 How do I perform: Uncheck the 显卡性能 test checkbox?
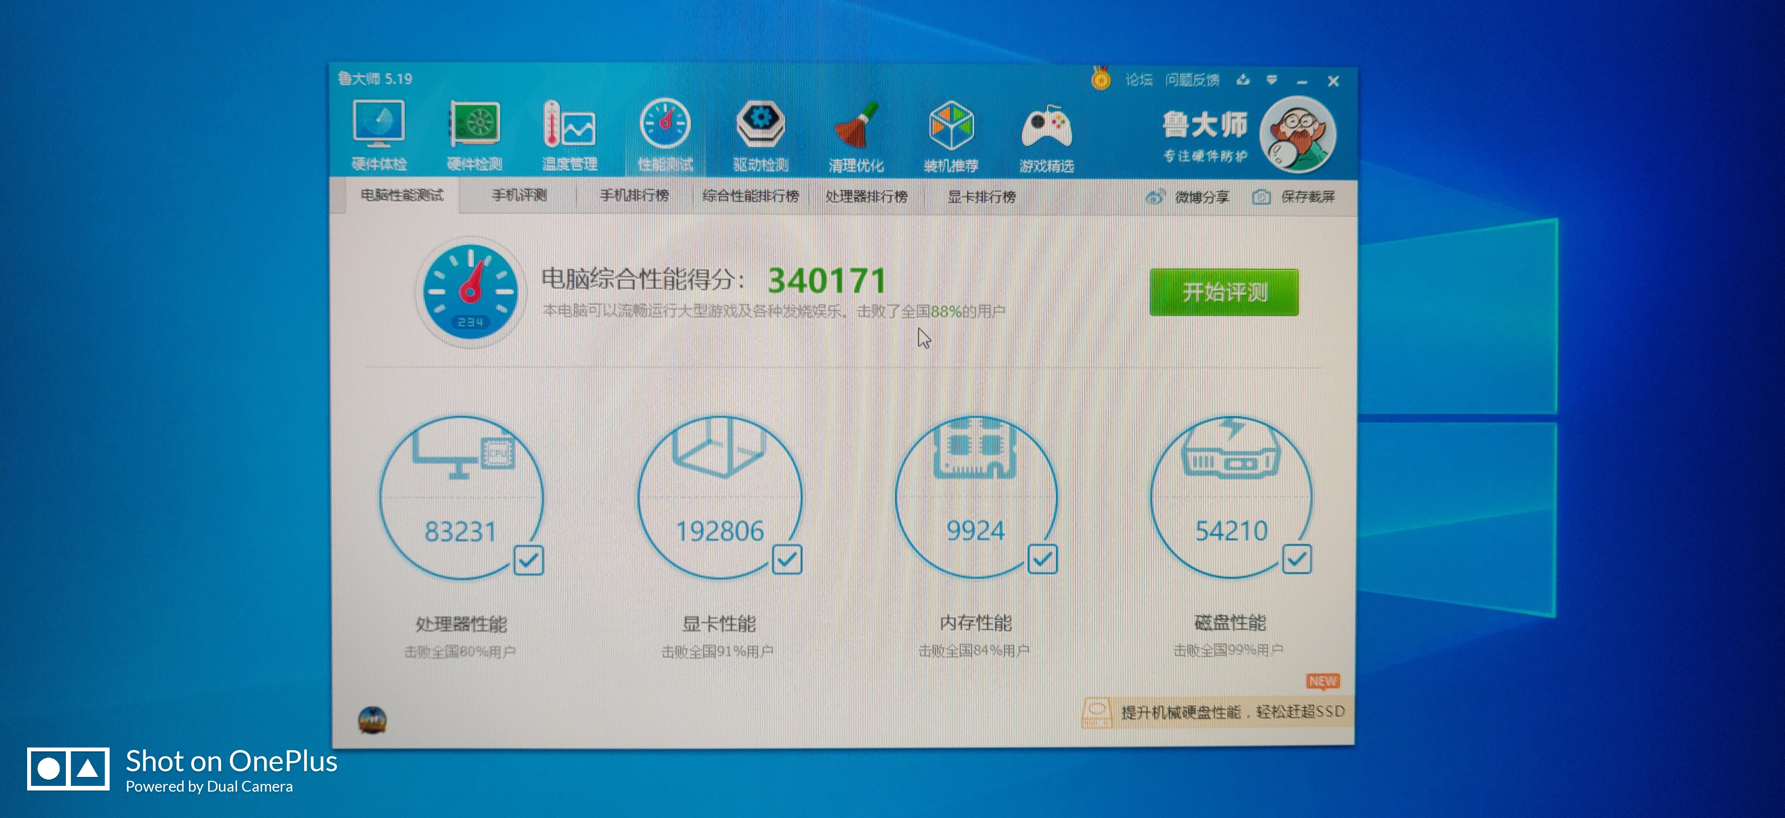(787, 559)
